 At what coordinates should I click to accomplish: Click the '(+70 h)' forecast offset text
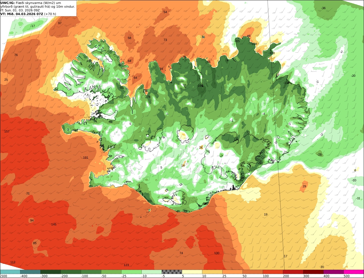pyautogui.click(x=50, y=14)
